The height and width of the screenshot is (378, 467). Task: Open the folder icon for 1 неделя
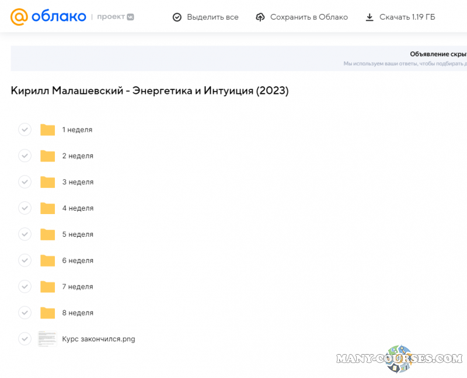point(47,129)
